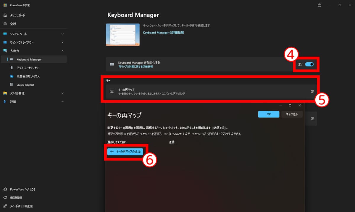Click the ダッシュボード home icon
This screenshot has width=355, height=212.
(5, 15)
